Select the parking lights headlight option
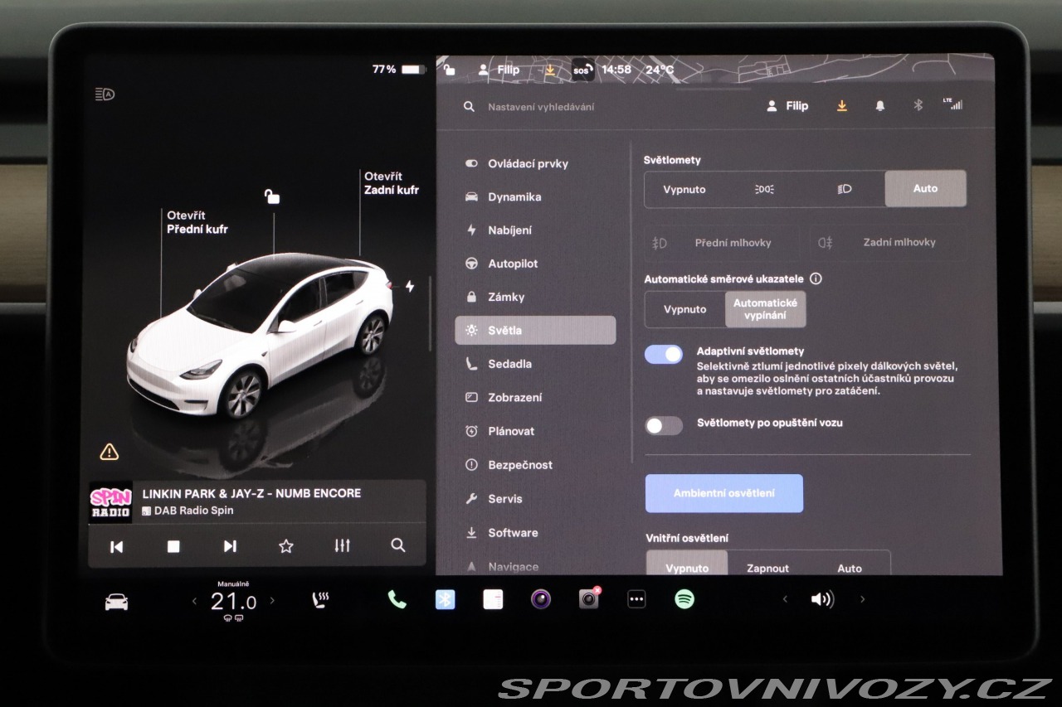1062x707 pixels. pos(764,189)
